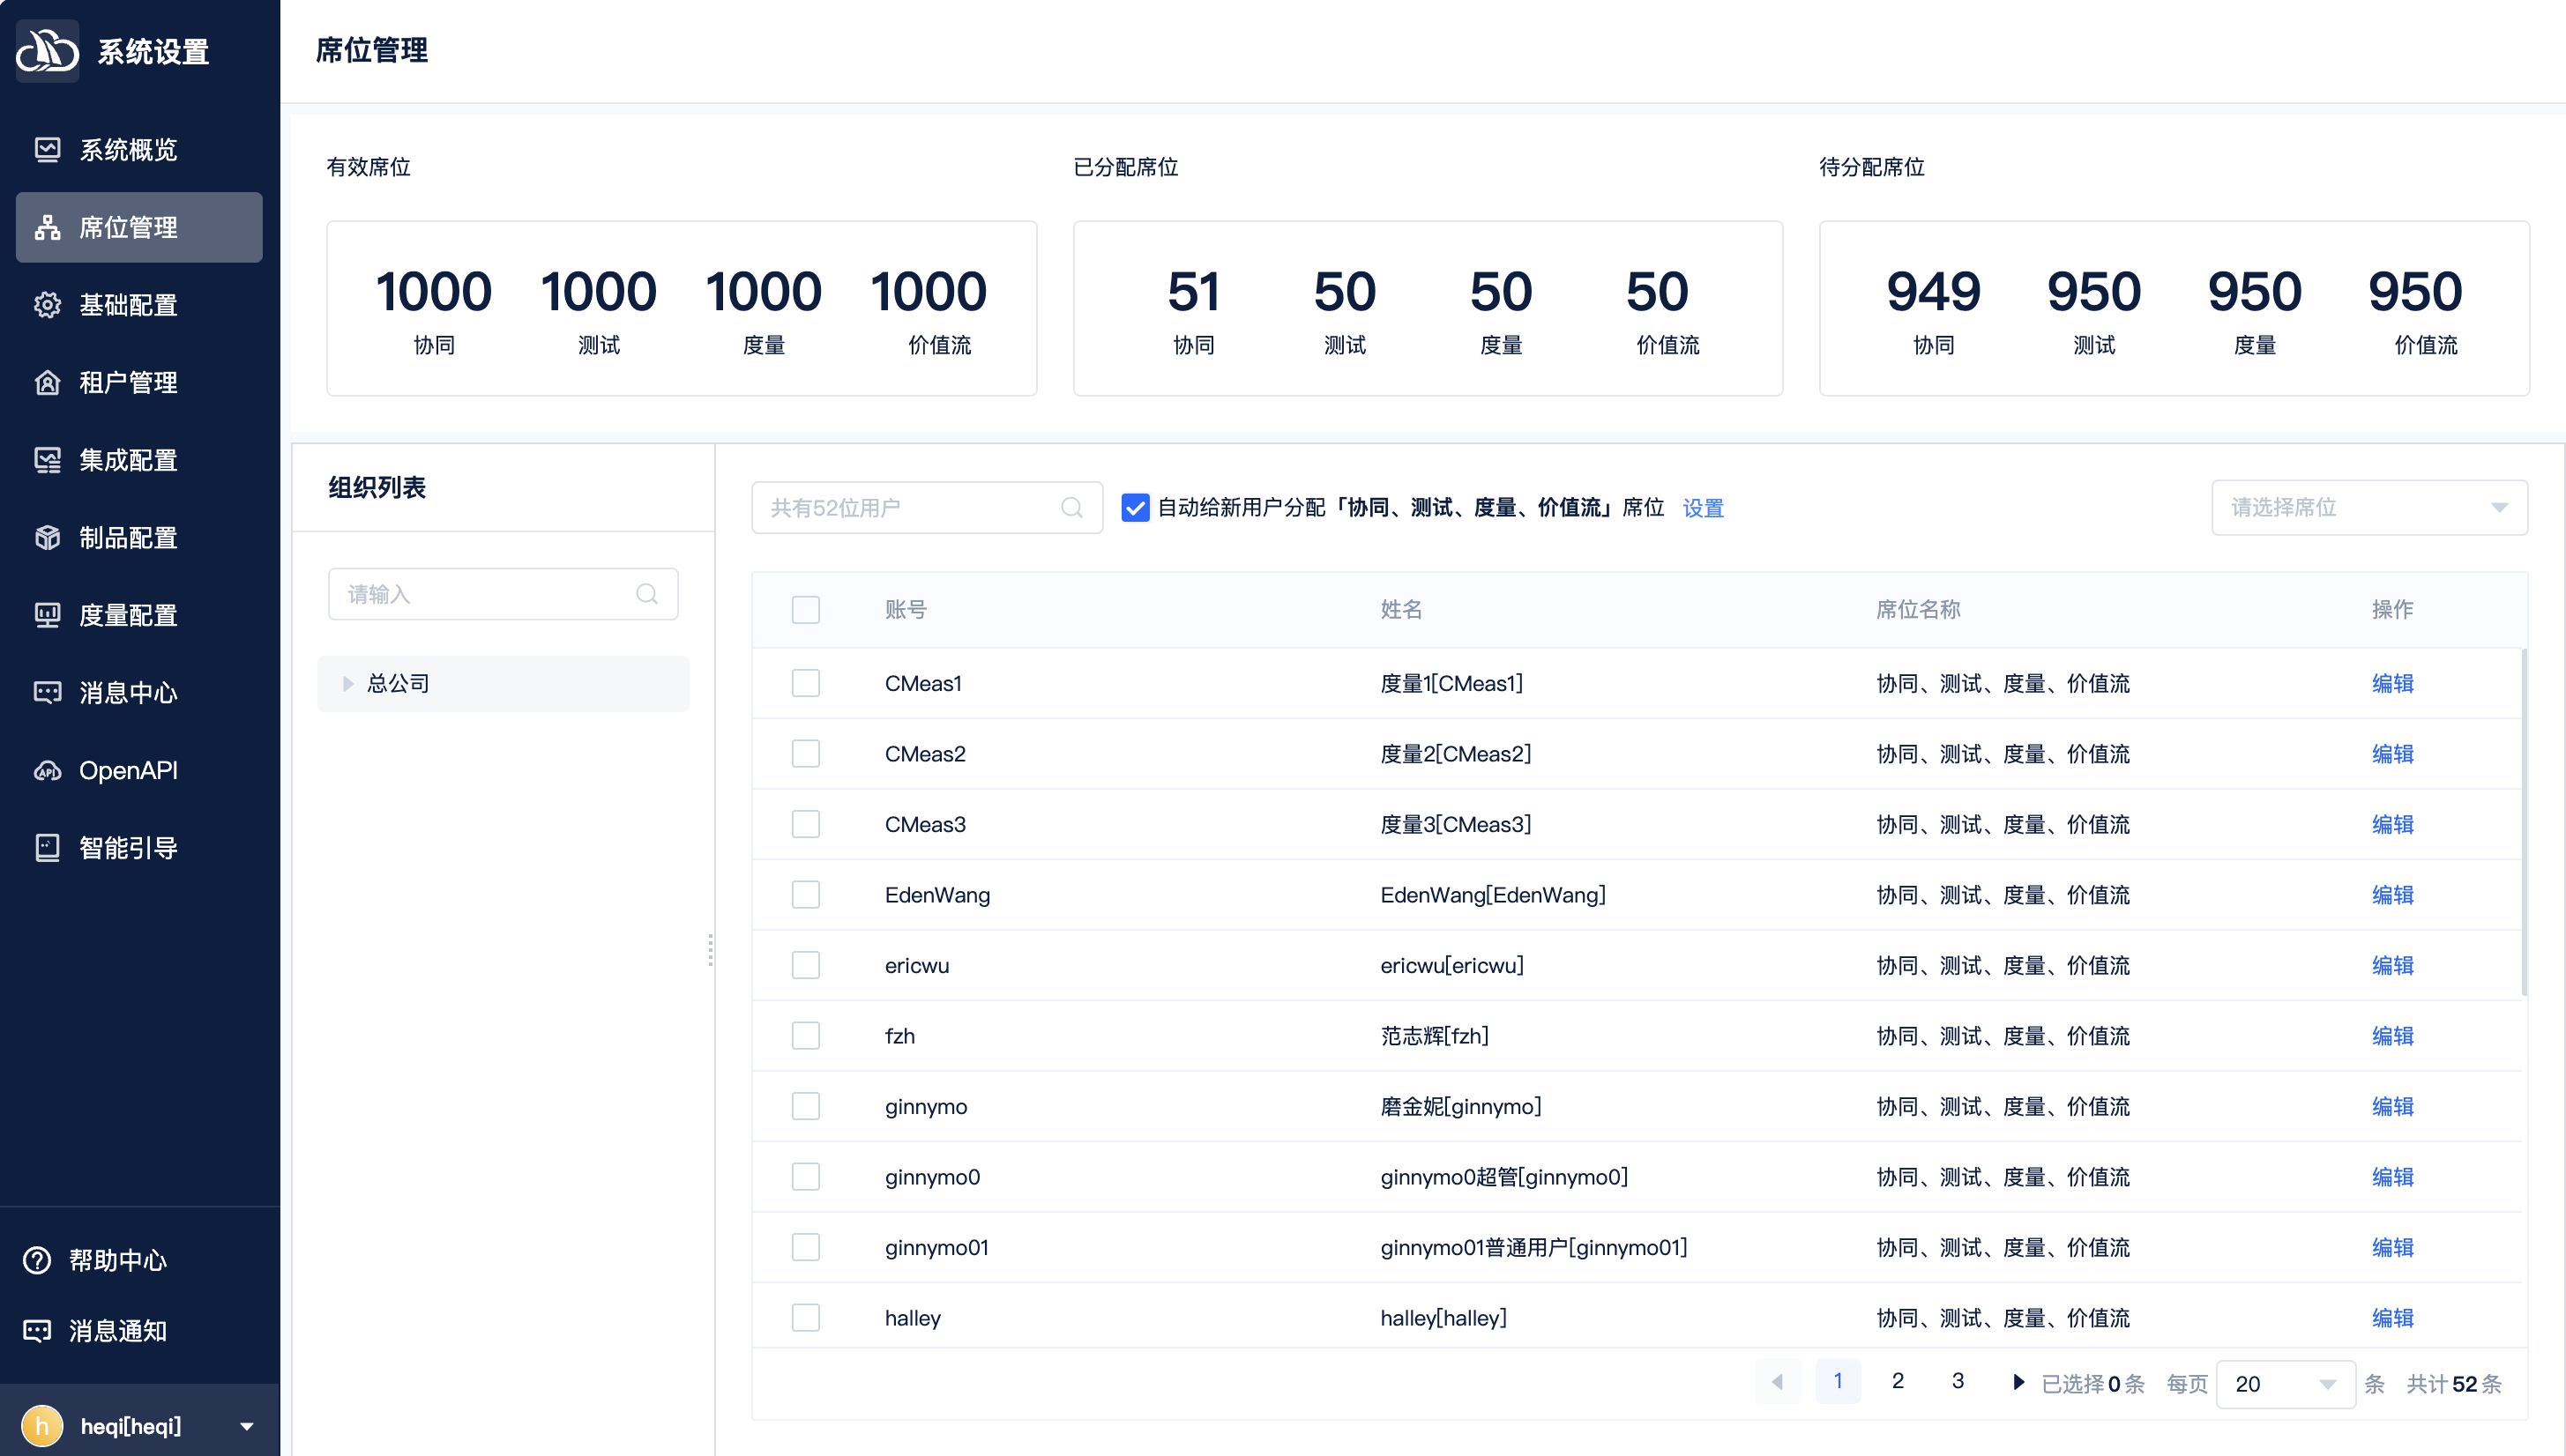
Task: Click the 系统概览 monitor icon
Action: (x=47, y=150)
